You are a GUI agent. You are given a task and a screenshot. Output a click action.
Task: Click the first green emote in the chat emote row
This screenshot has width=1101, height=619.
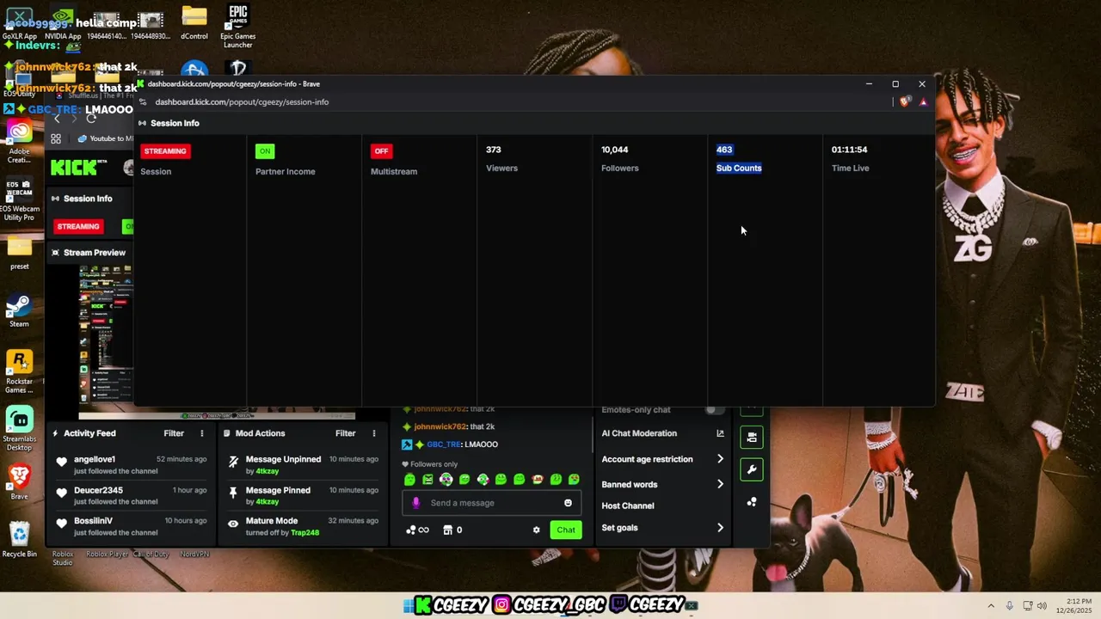[409, 480]
